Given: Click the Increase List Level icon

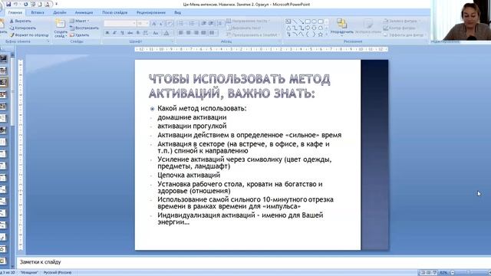Looking at the screenshot, I should coord(212,24).
